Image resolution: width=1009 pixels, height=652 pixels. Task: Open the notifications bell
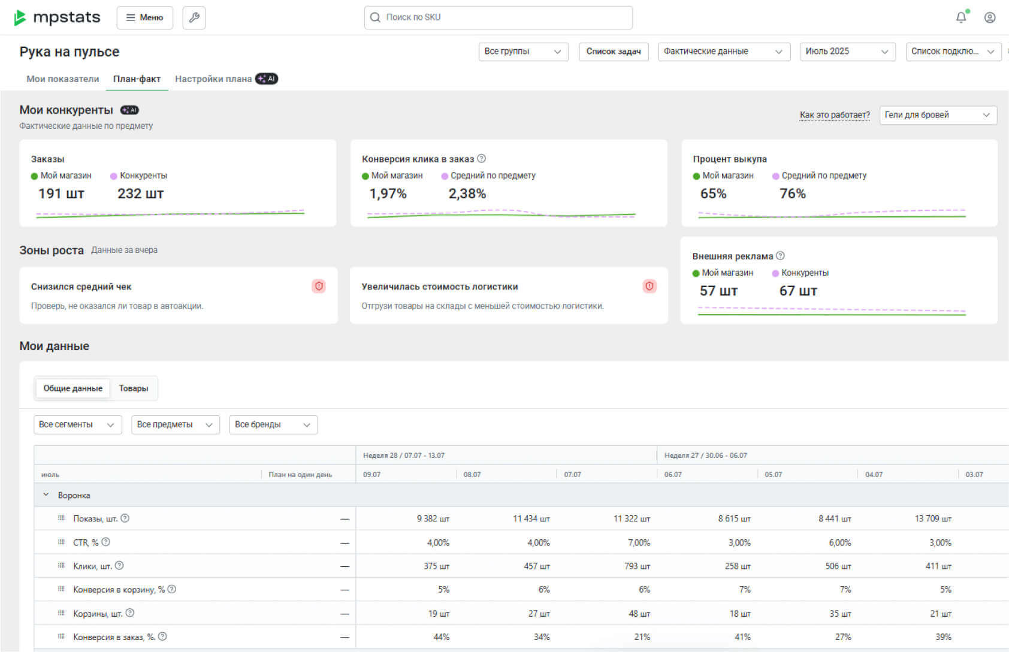[961, 17]
